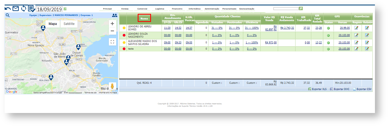
Task: Open the mail envelope icon
Action: 16,9
